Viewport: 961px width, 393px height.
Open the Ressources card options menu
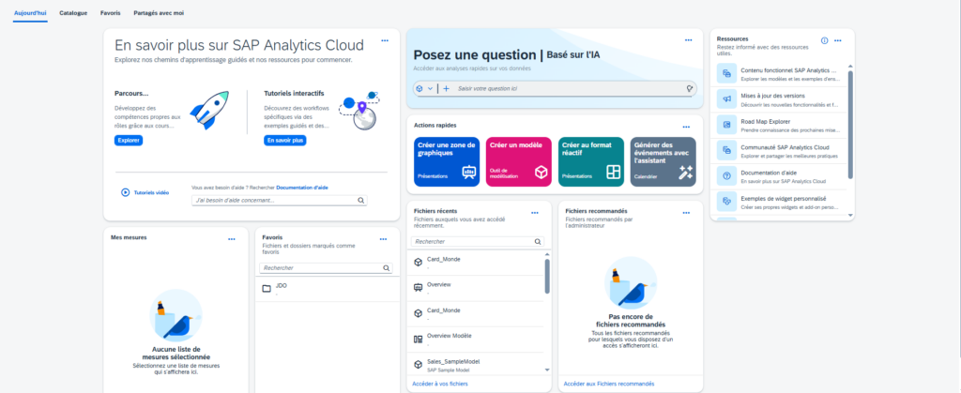click(837, 40)
